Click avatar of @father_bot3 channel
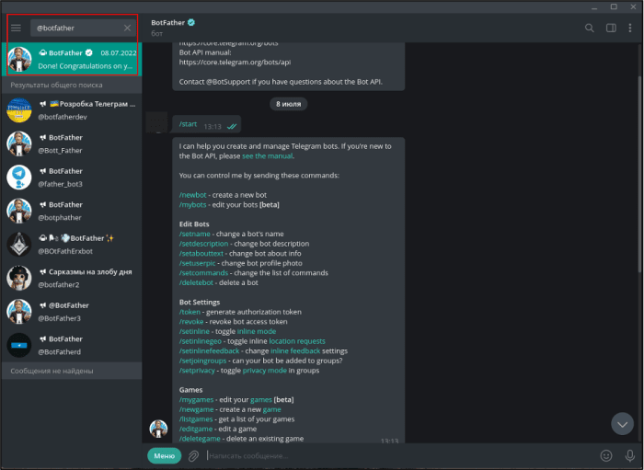This screenshot has height=470, width=644. coord(19,178)
